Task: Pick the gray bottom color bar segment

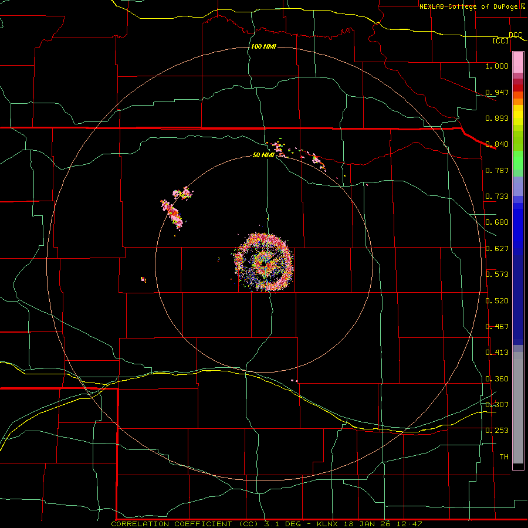Action: tap(518, 411)
